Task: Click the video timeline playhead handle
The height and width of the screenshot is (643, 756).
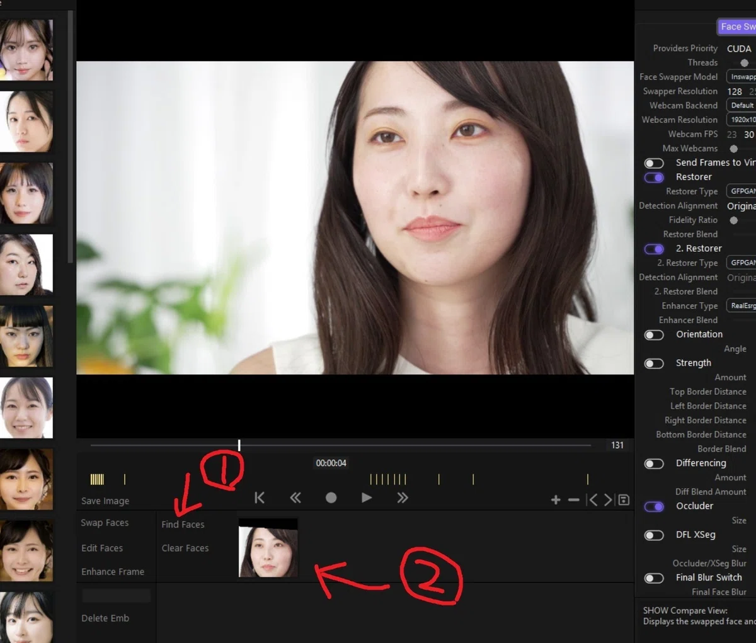Action: coord(239,445)
